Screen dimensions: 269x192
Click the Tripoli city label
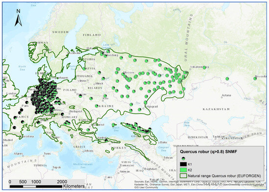[57, 168]
